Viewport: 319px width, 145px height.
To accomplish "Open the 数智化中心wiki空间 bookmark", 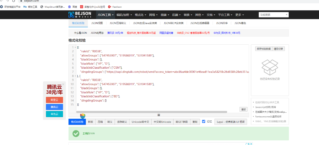I will coord(92,7).
